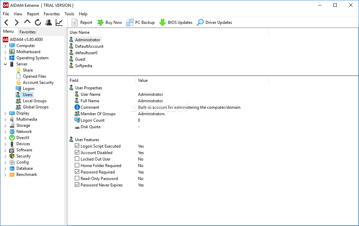Toggle Account Disabled checkbox

point(77,152)
